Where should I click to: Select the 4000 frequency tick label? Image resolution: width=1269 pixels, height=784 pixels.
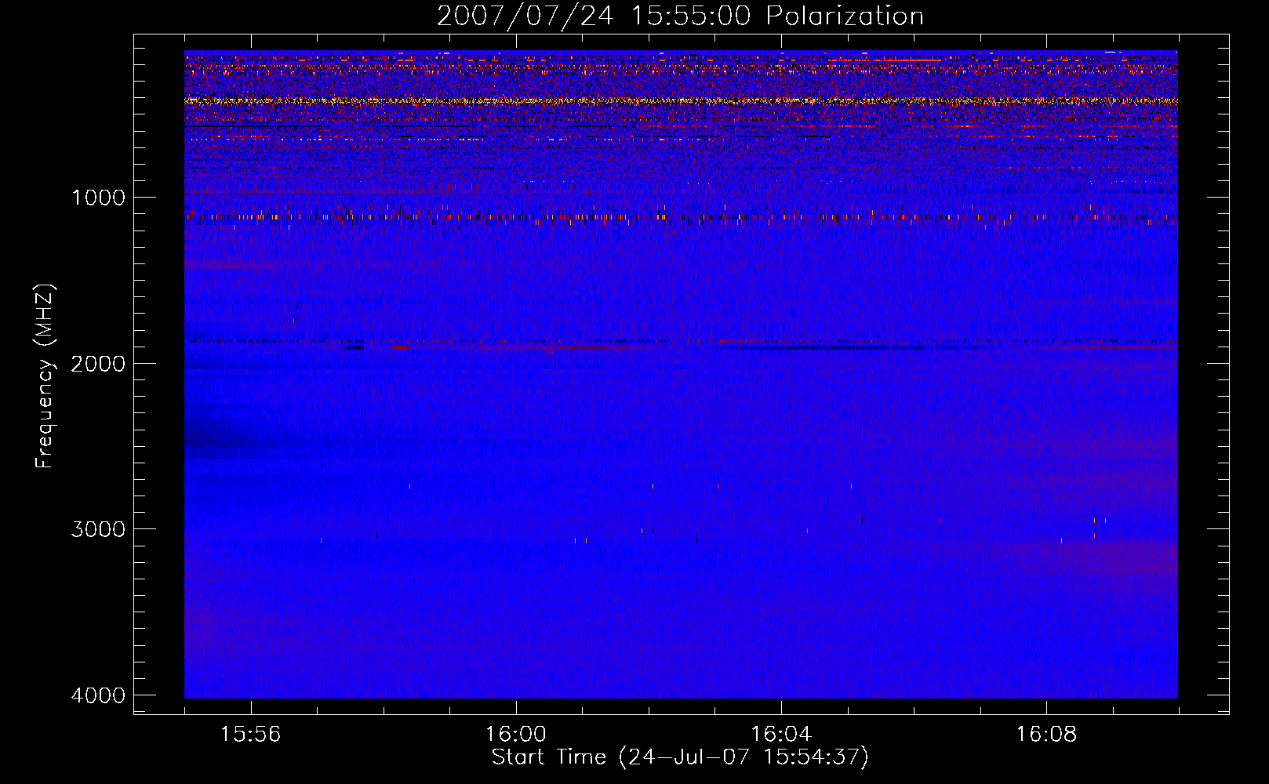tap(98, 695)
